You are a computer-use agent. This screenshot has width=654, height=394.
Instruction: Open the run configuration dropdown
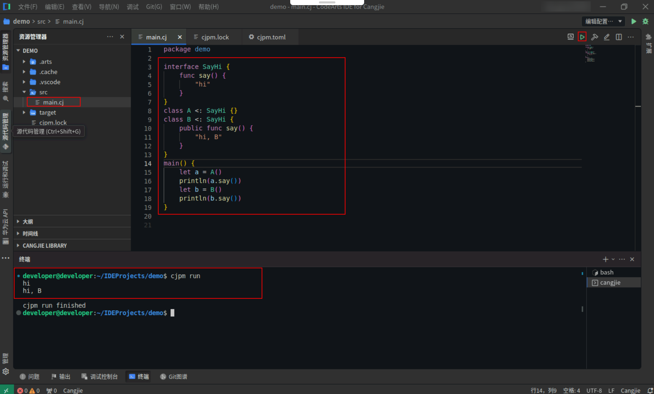[603, 21]
